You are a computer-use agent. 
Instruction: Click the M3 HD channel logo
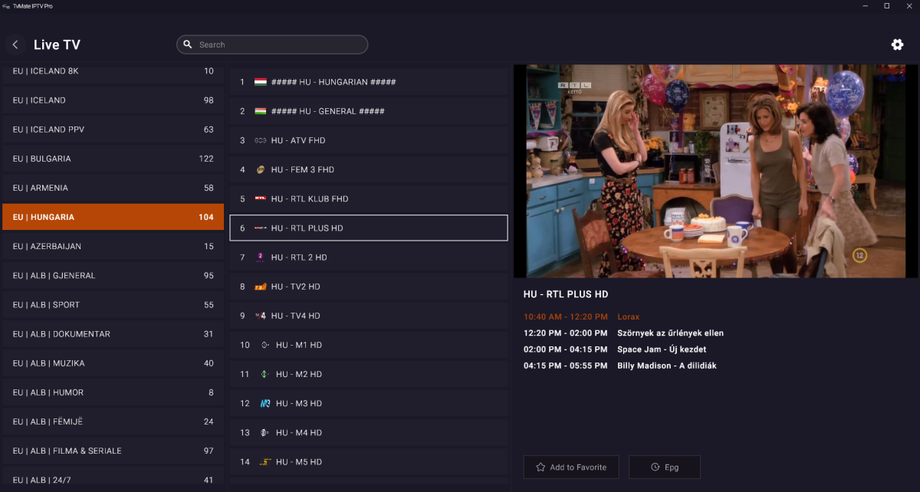[x=265, y=404]
